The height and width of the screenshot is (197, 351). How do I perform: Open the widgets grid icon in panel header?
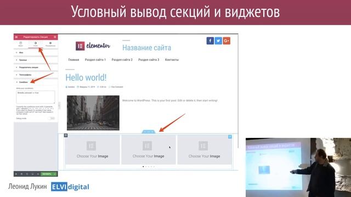coord(55,37)
